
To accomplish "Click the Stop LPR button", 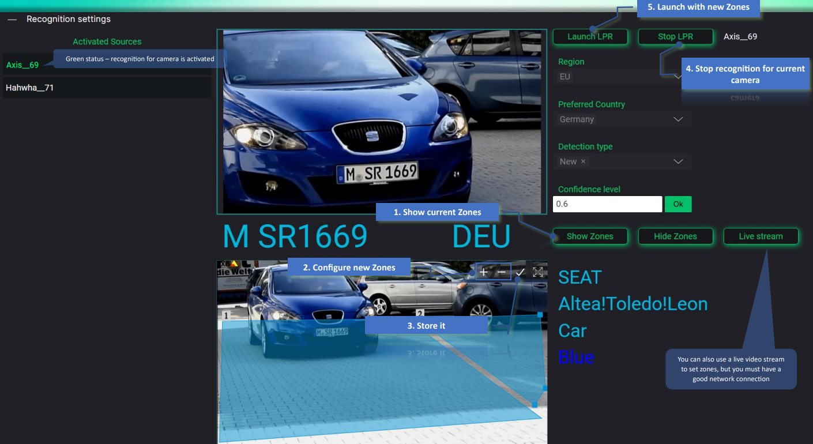I will (675, 36).
